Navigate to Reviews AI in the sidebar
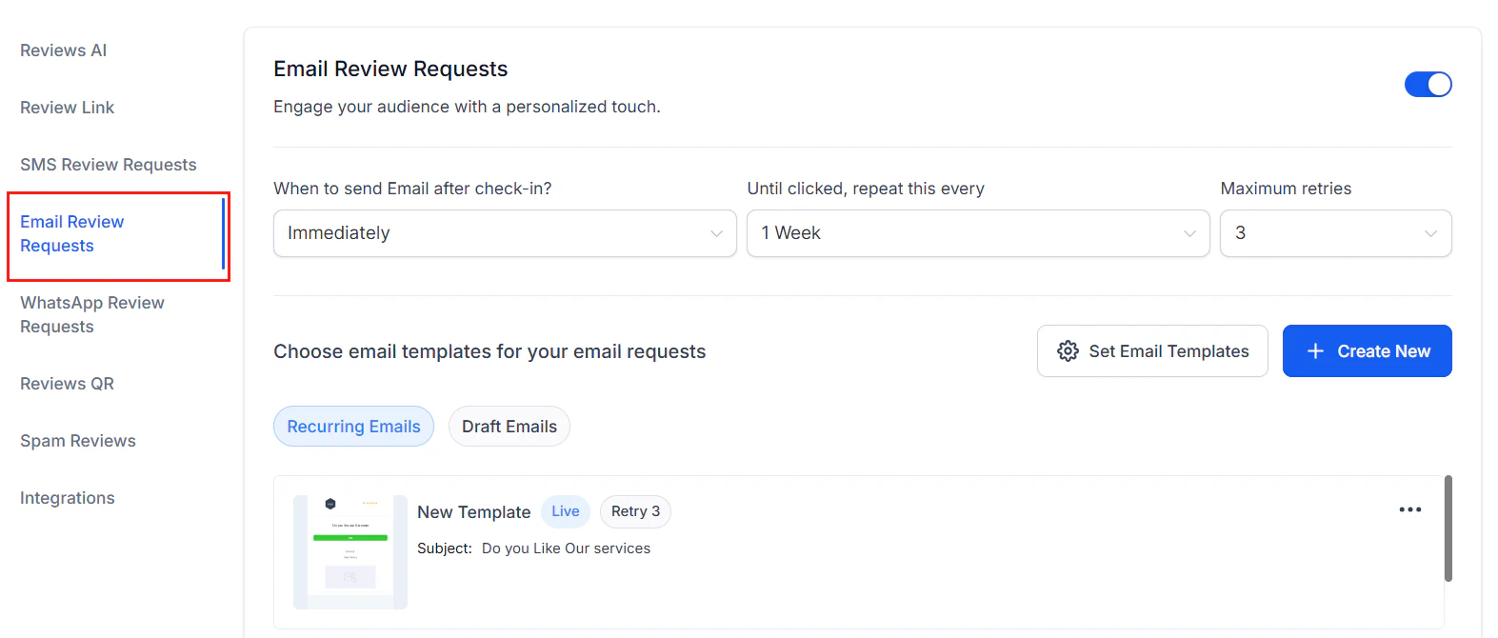This screenshot has height=638, width=1498. (63, 50)
